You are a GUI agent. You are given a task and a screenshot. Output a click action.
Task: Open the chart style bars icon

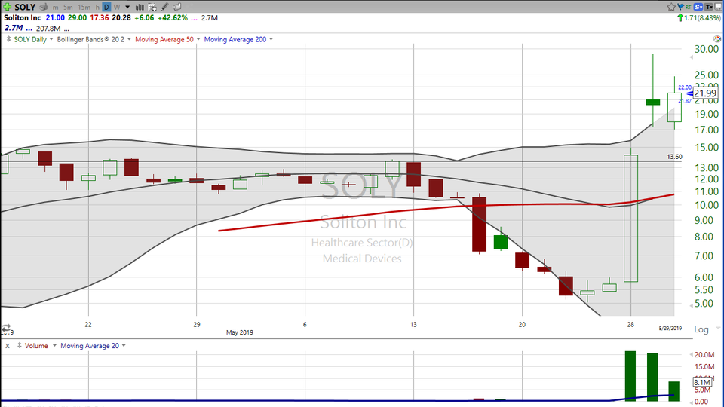[140, 7]
